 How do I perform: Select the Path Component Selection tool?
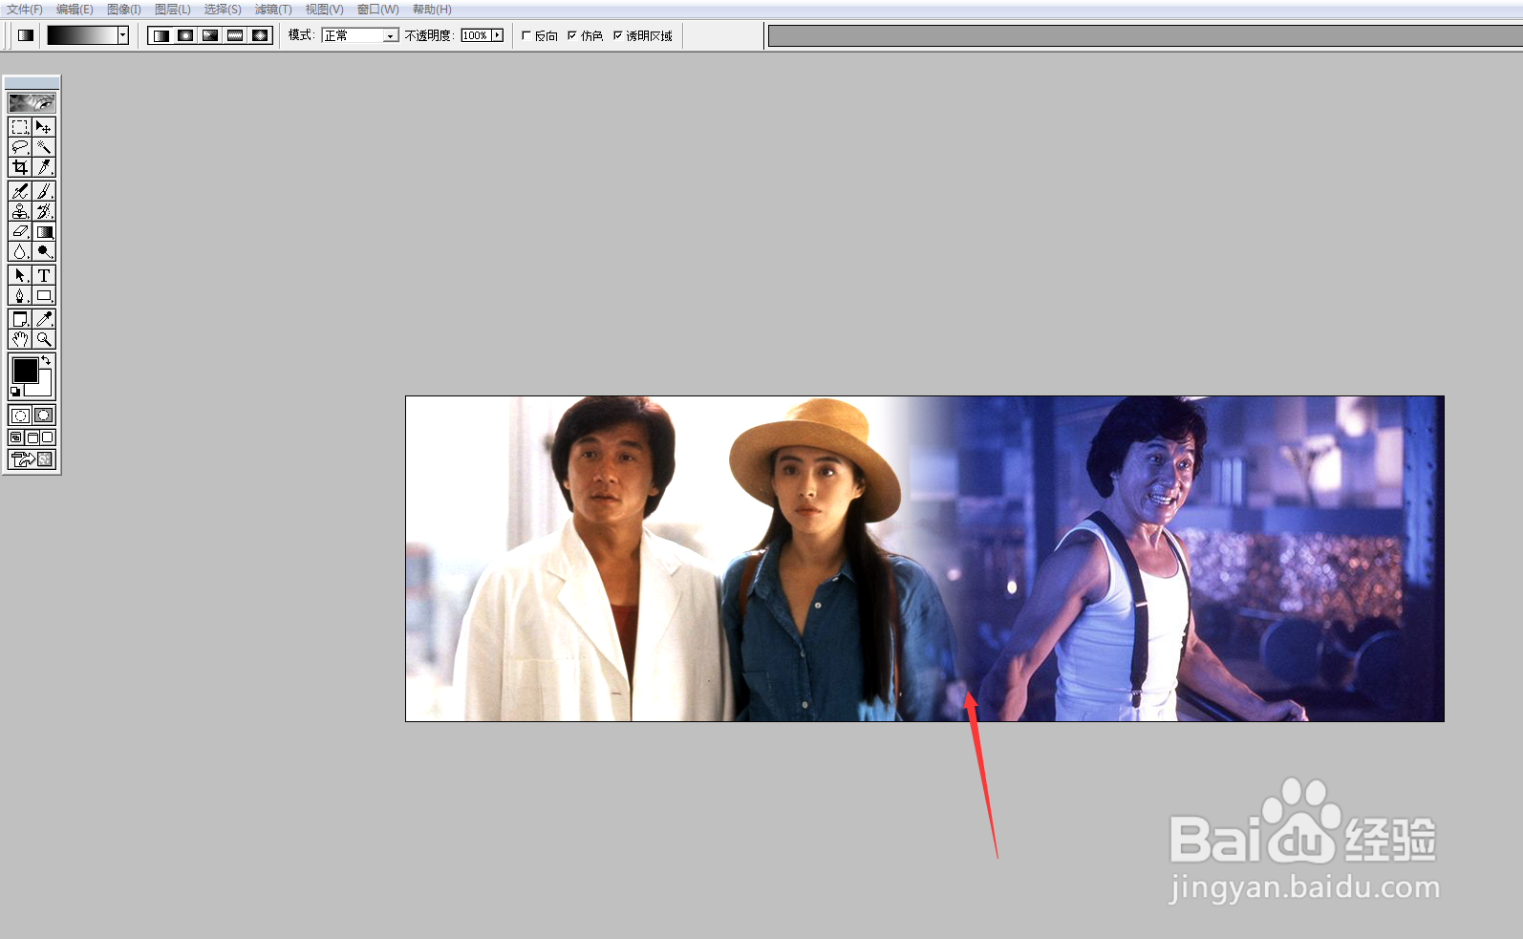tap(20, 275)
